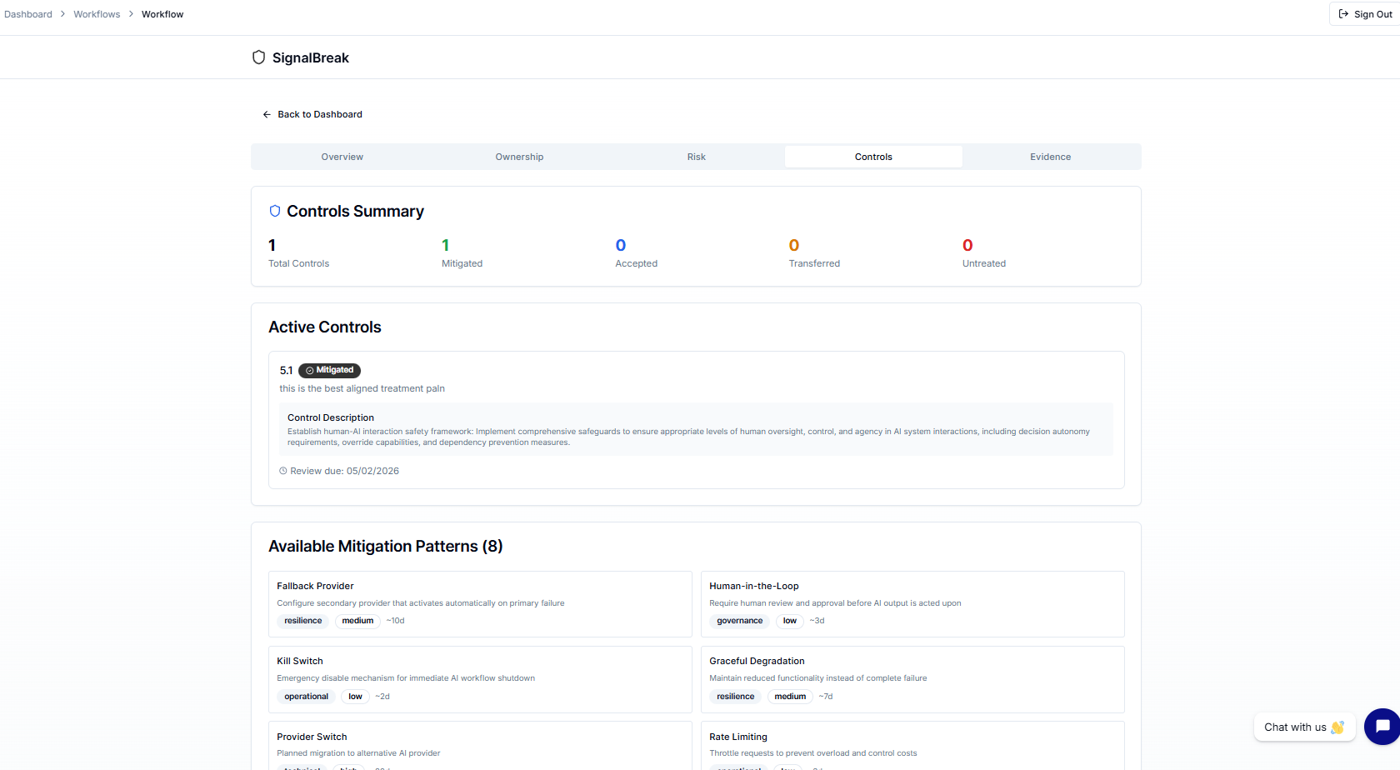Switch to the Risk tab
Screen dimensions: 1400x770
(x=696, y=156)
